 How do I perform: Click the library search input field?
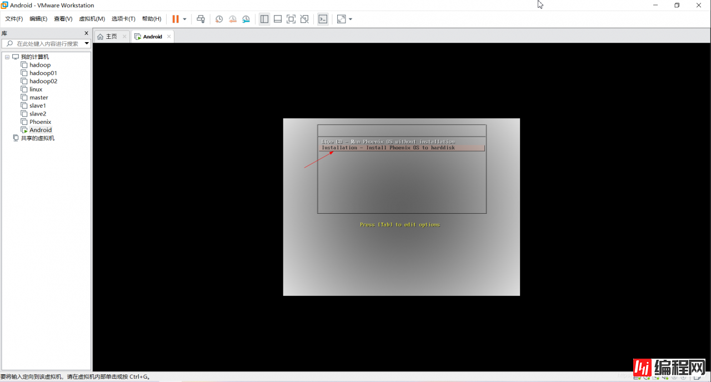(x=47, y=43)
